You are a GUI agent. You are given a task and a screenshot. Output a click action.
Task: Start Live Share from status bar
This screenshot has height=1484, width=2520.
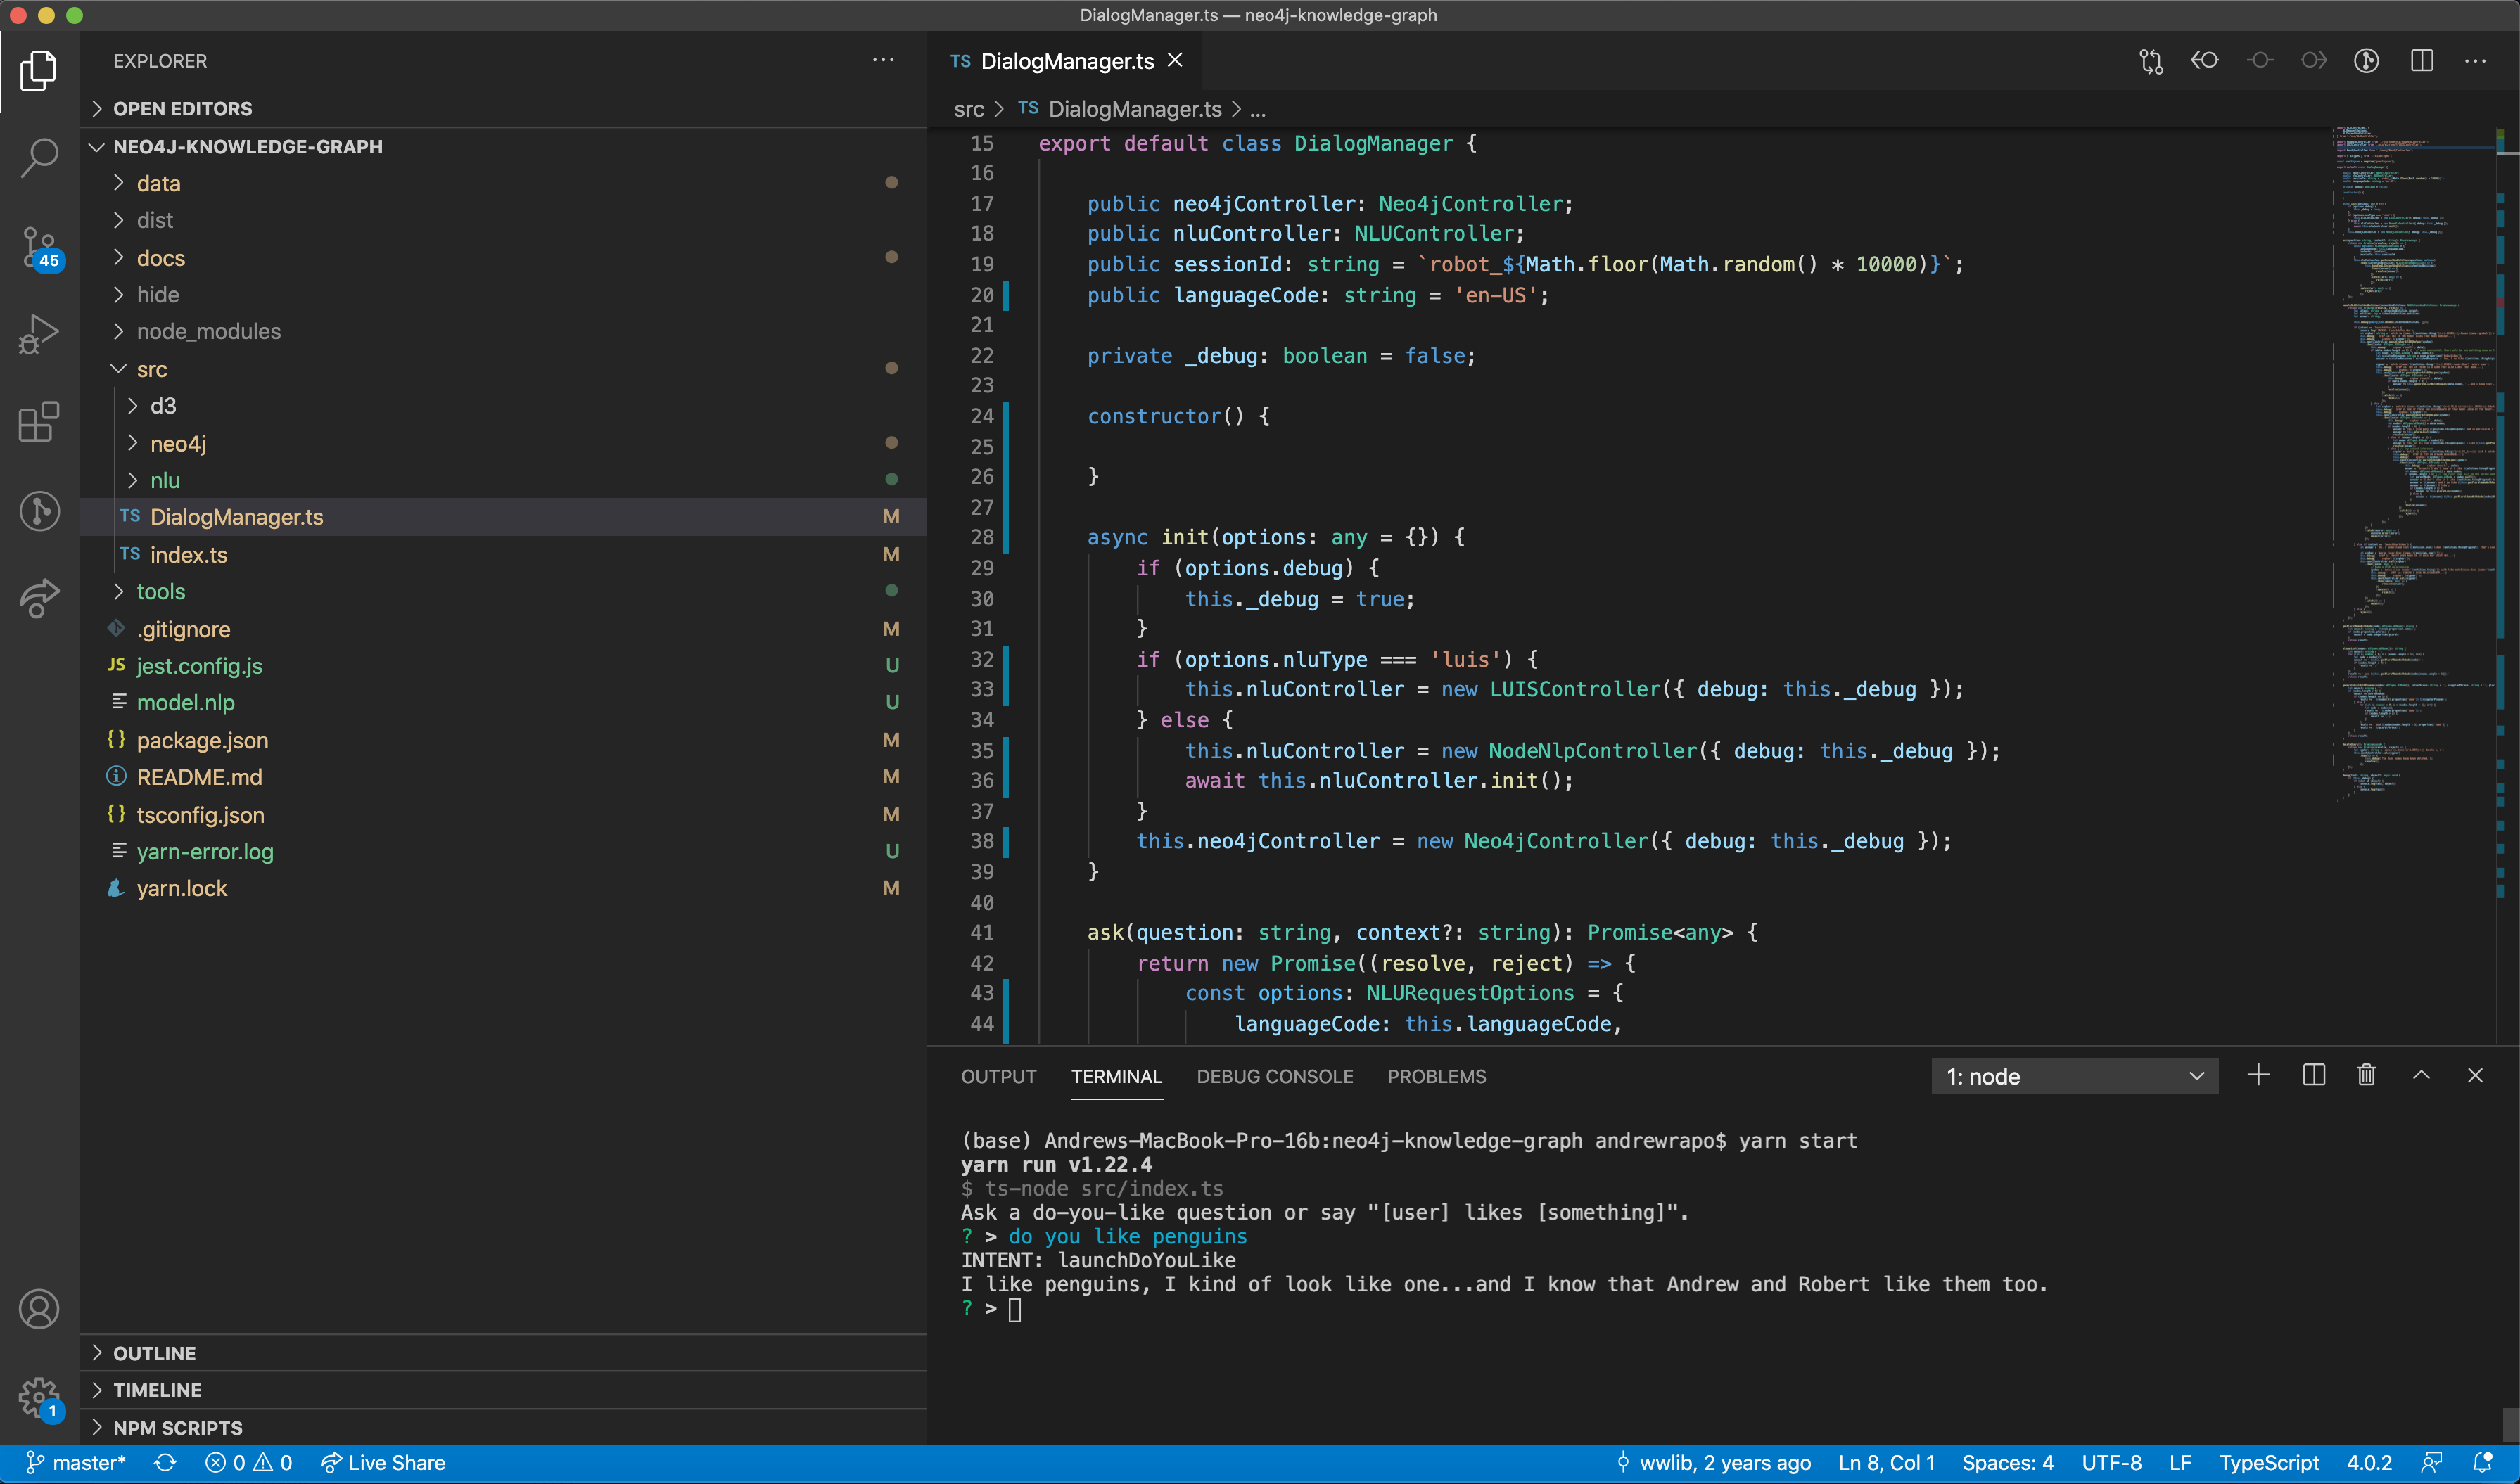pos(382,1463)
